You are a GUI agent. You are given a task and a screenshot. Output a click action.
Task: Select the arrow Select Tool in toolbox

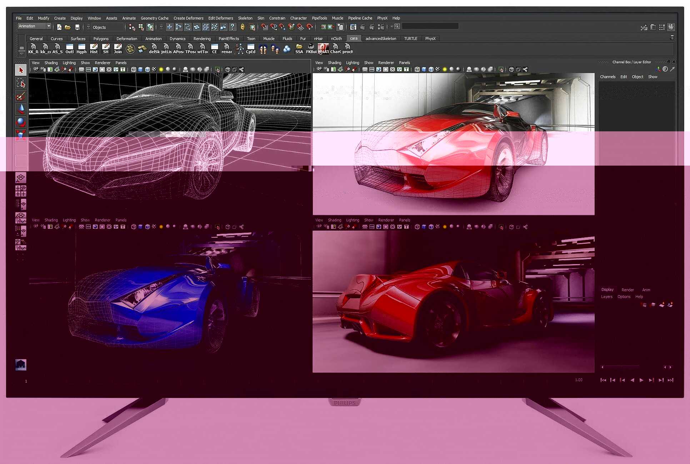21,70
